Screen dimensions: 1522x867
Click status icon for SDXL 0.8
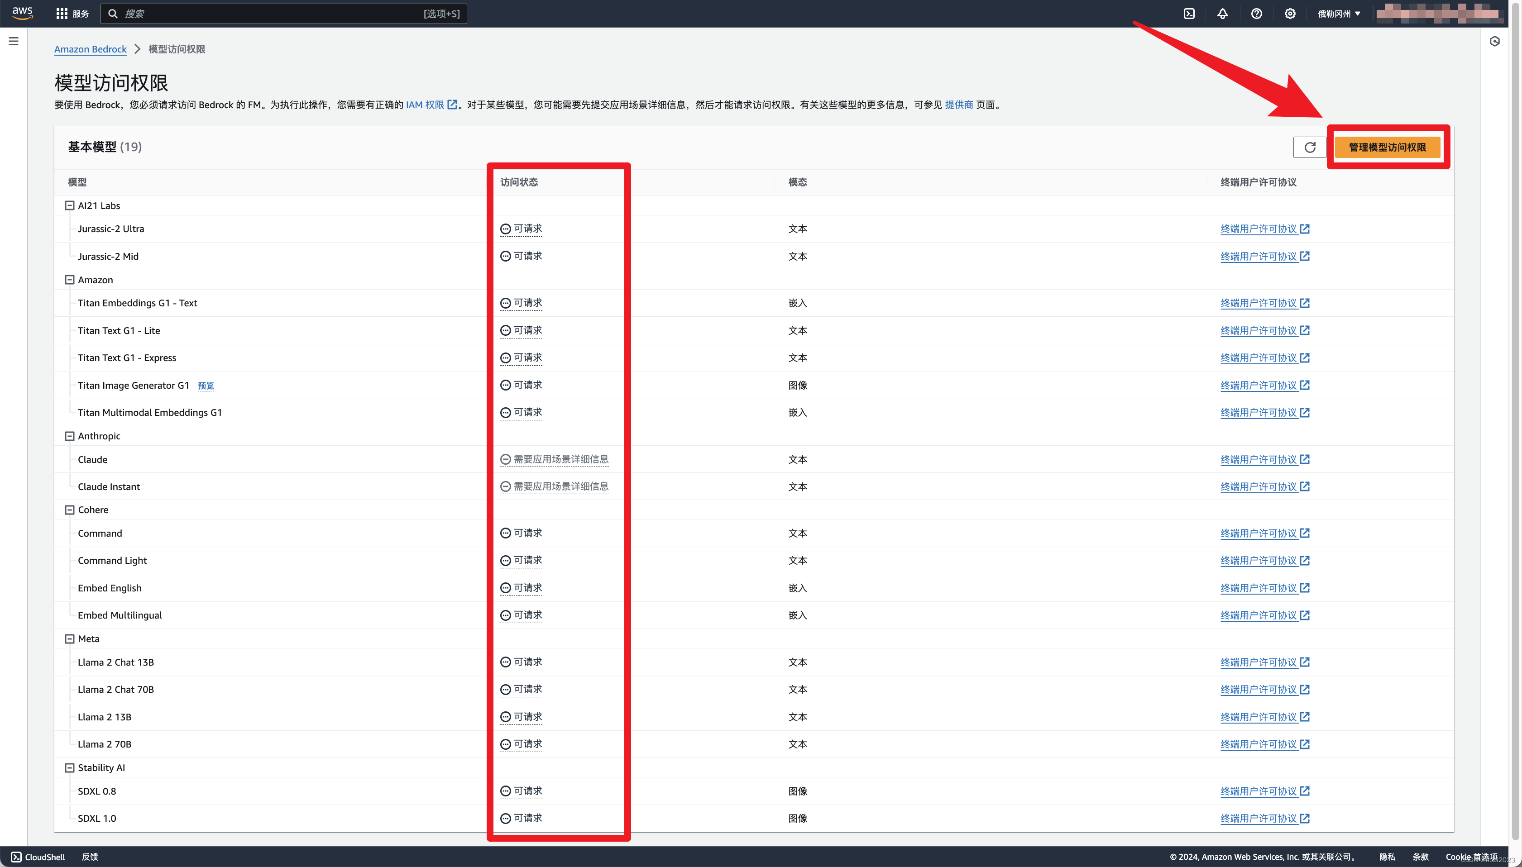pyautogui.click(x=505, y=791)
